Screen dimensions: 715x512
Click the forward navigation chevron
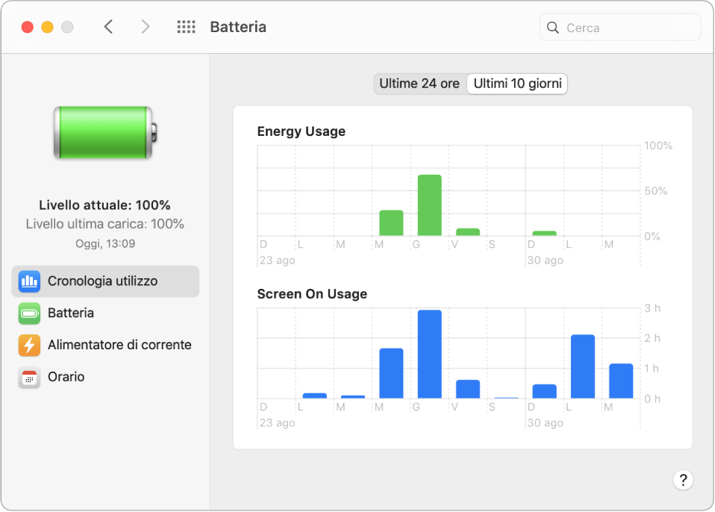click(146, 26)
